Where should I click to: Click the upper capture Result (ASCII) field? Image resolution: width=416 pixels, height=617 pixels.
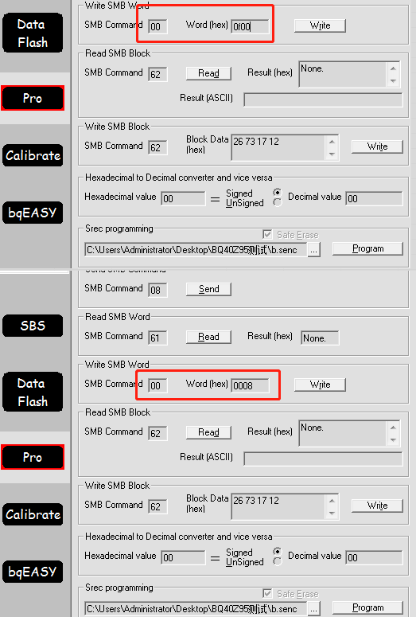(x=323, y=100)
